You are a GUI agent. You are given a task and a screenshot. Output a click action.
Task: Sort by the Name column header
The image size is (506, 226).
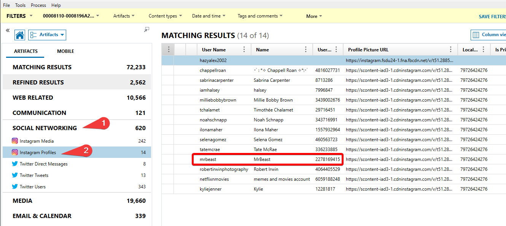tap(263, 50)
